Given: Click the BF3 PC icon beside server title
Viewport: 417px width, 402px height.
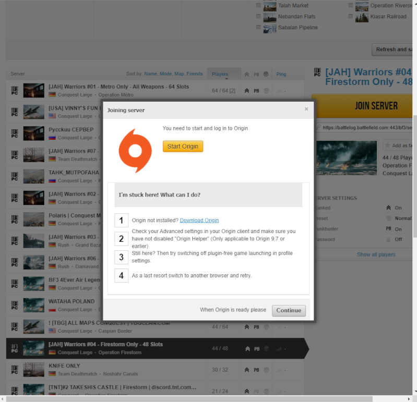Looking at the screenshot, I should [x=316, y=72].
